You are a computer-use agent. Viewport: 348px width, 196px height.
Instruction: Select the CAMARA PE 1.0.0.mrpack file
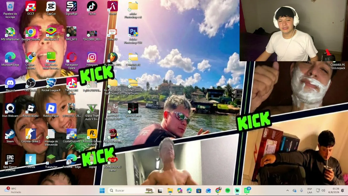coord(338,66)
